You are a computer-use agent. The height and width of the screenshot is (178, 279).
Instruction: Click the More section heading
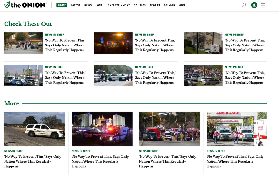12,103
